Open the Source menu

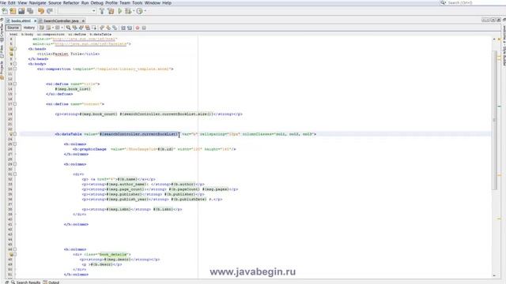point(55,3)
